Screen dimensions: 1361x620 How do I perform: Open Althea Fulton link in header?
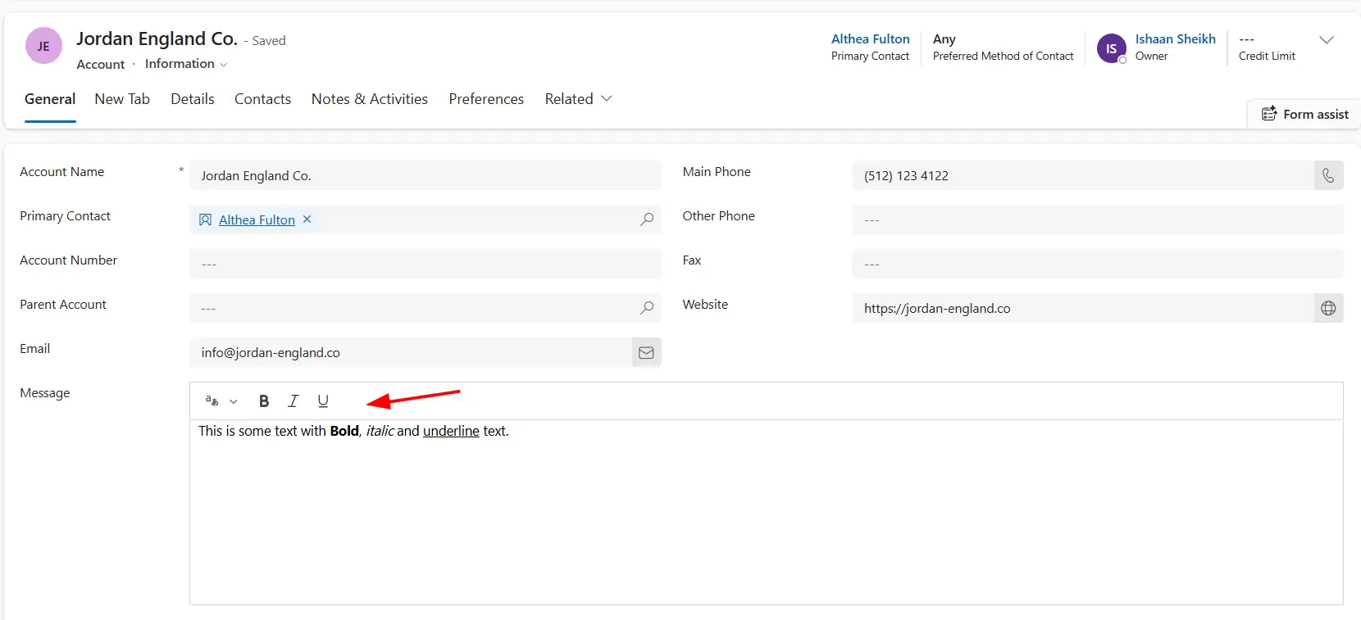(870, 39)
